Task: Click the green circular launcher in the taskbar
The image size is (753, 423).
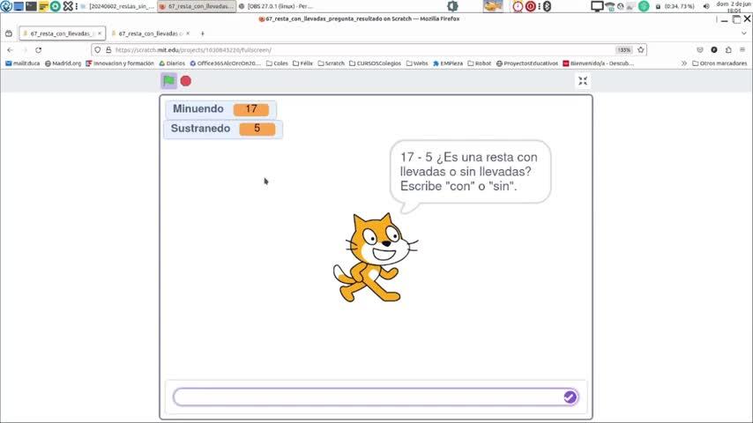Action: point(56,6)
